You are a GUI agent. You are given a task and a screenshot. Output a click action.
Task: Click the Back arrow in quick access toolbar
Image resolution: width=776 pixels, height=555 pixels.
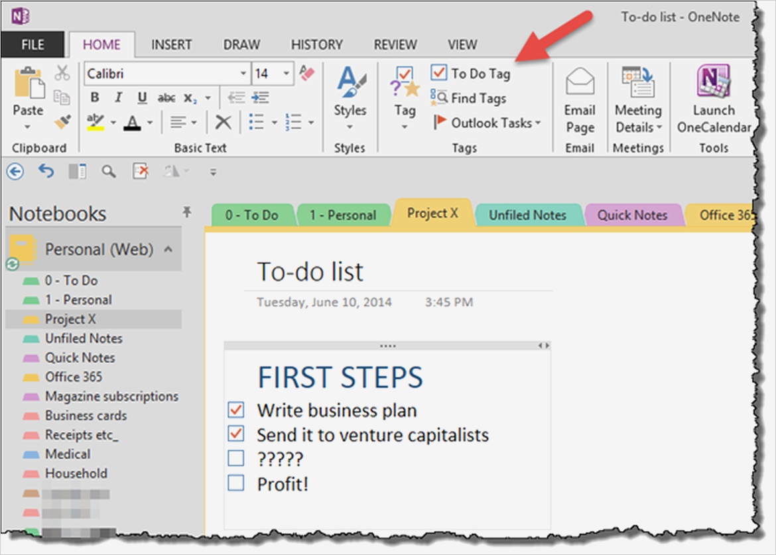coord(15,172)
